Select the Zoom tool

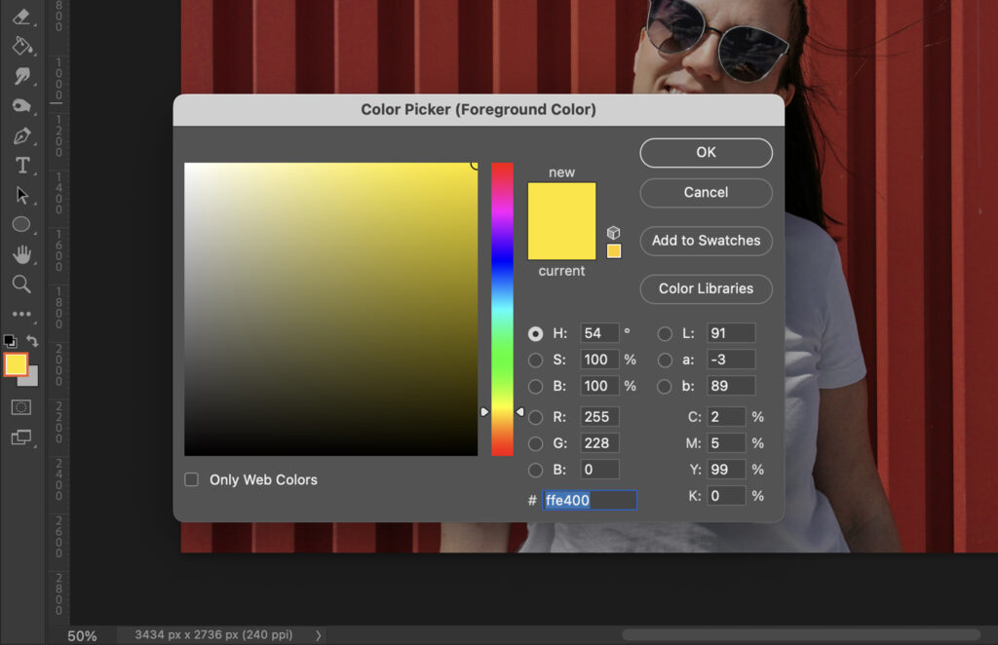[x=22, y=284]
